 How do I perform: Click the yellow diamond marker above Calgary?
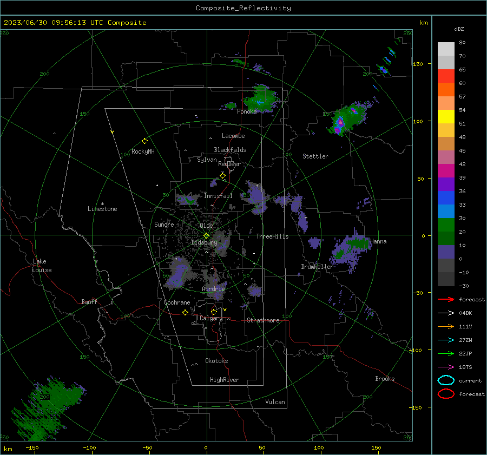pos(214,312)
